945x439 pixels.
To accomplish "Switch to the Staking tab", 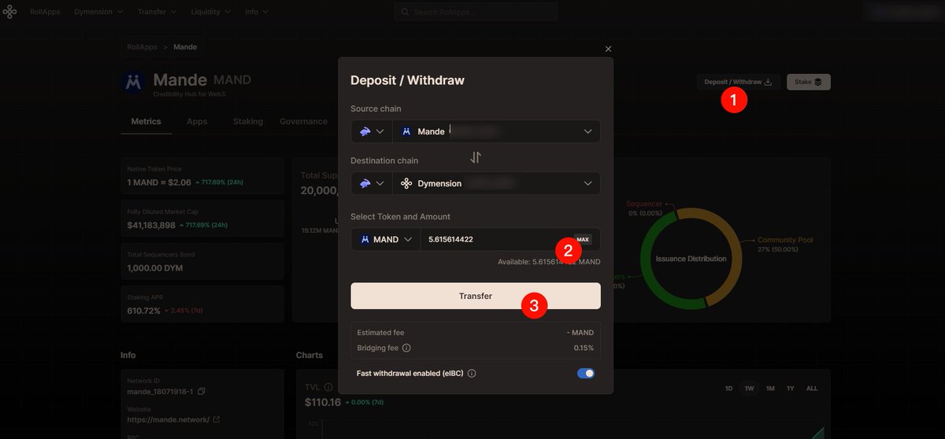I will [248, 121].
